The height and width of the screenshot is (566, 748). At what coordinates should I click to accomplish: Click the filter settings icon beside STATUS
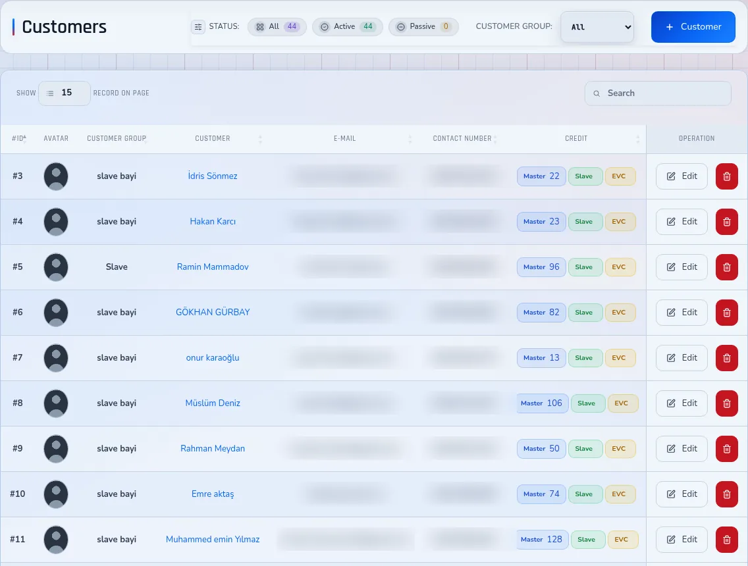[198, 27]
